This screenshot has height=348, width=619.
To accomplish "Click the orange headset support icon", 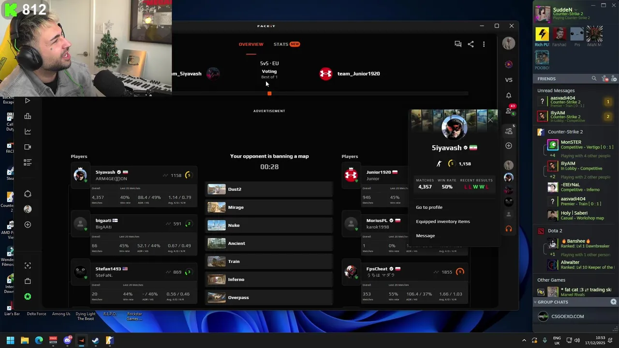I will point(508,229).
